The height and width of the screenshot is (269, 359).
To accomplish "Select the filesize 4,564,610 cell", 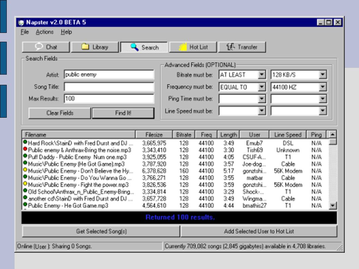I will click(x=154, y=206).
